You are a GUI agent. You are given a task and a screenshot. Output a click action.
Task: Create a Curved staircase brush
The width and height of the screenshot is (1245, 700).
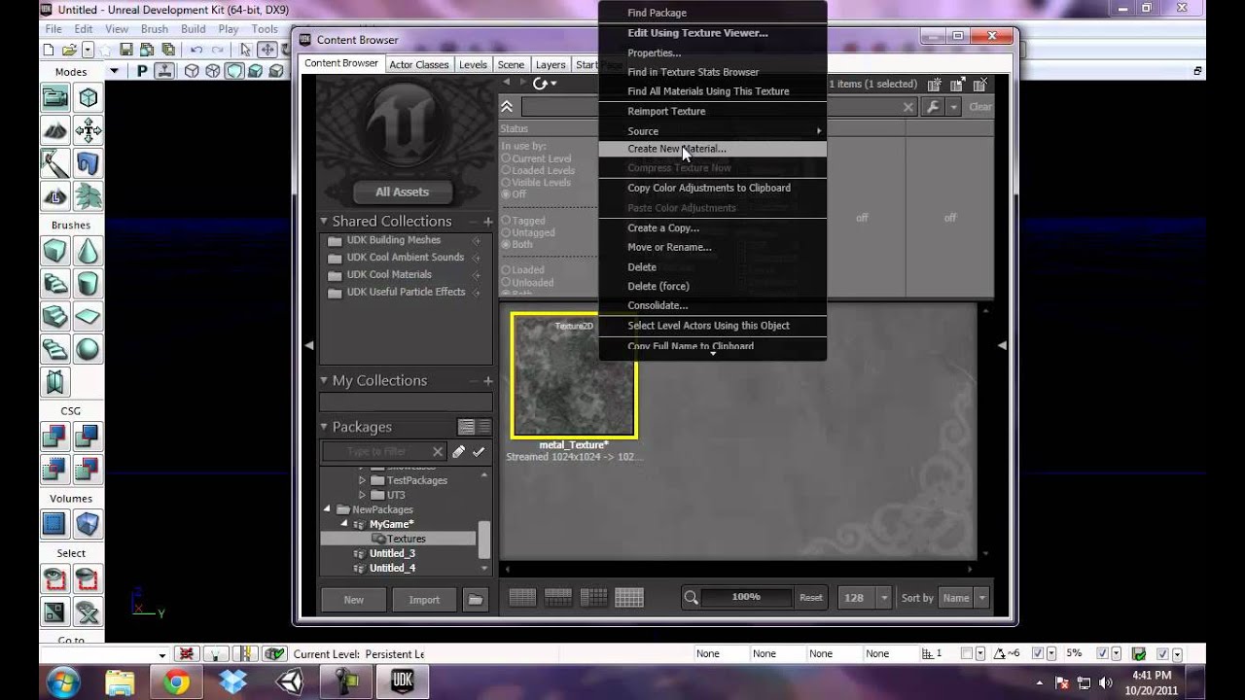point(54,284)
